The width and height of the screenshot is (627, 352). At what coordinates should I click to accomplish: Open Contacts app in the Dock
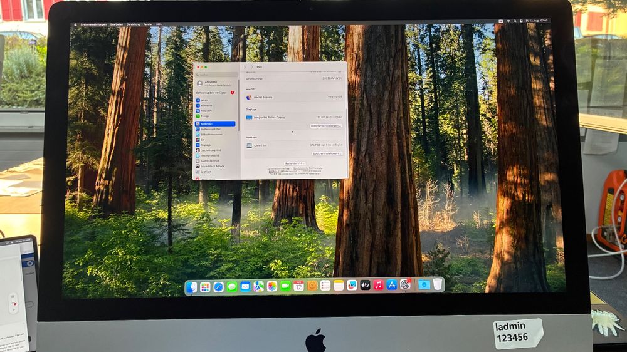312,285
